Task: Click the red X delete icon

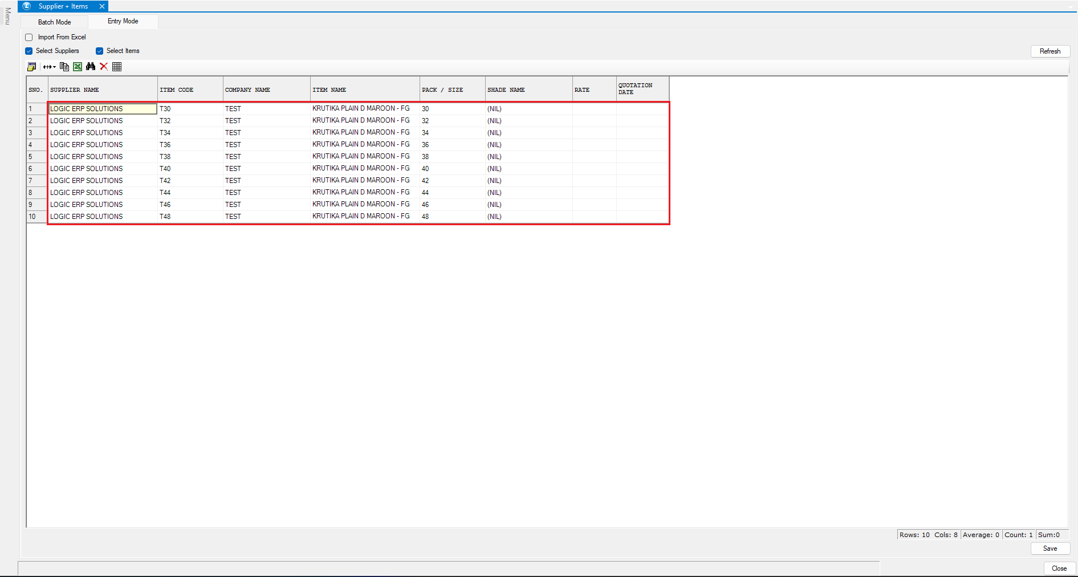Action: (x=104, y=67)
